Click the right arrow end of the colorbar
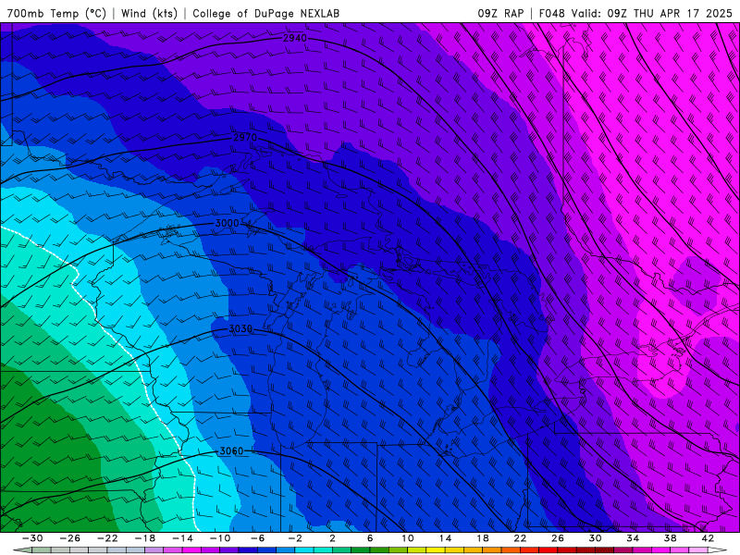This screenshot has width=740, height=555. click(718, 550)
